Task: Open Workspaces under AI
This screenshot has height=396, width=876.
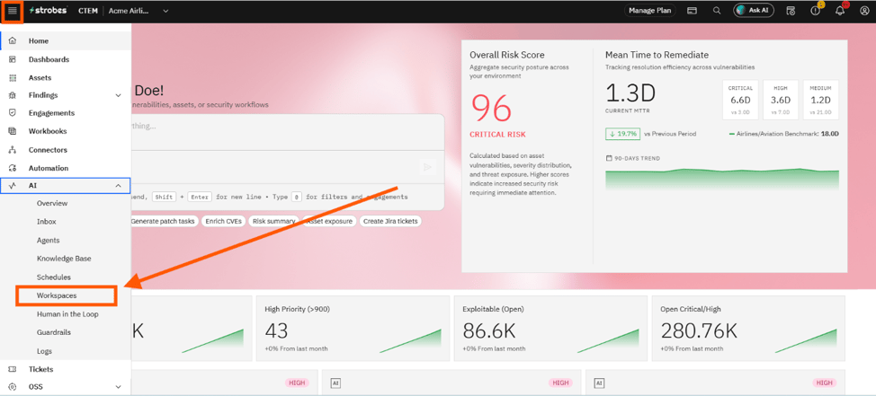Action: pos(57,295)
